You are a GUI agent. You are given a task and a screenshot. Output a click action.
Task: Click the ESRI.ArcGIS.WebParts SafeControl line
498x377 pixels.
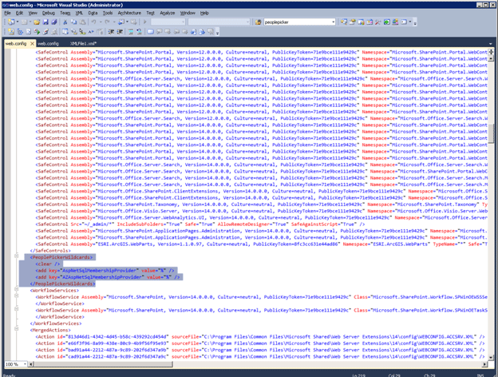[262, 244]
